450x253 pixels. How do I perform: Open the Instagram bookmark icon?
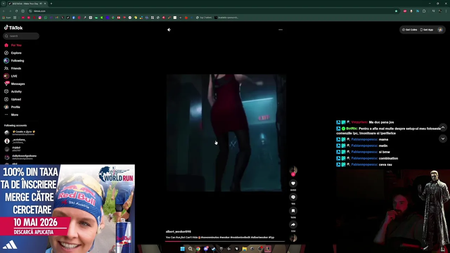40,18
